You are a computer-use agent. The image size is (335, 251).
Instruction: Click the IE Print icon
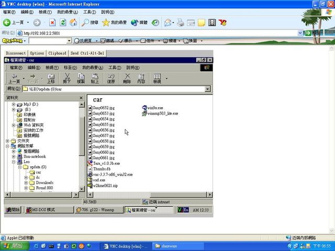[180, 22]
